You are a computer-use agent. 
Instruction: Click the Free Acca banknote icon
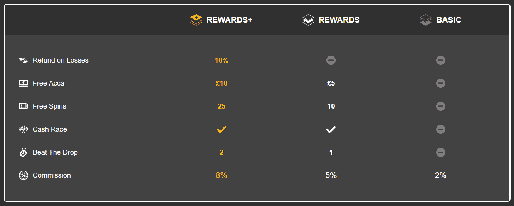pos(24,83)
